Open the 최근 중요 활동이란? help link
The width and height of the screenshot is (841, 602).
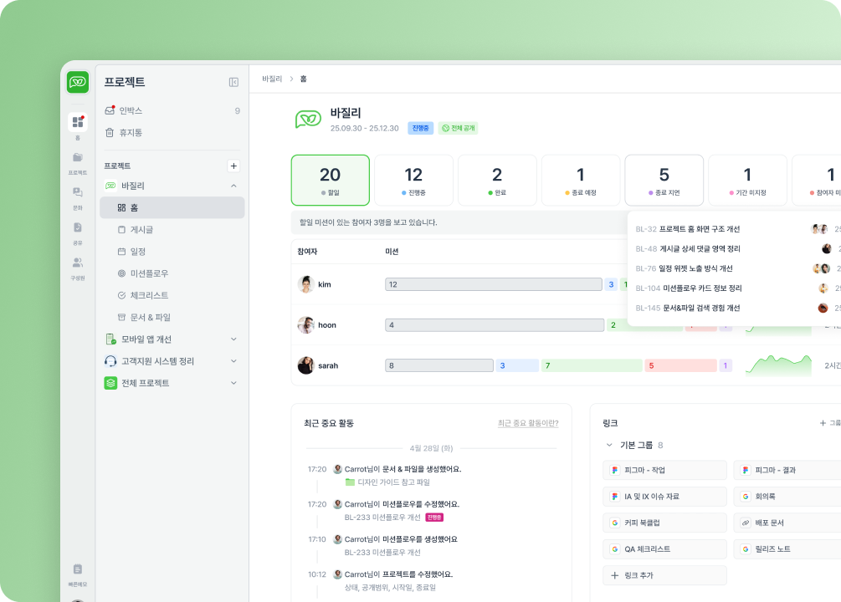pos(528,423)
